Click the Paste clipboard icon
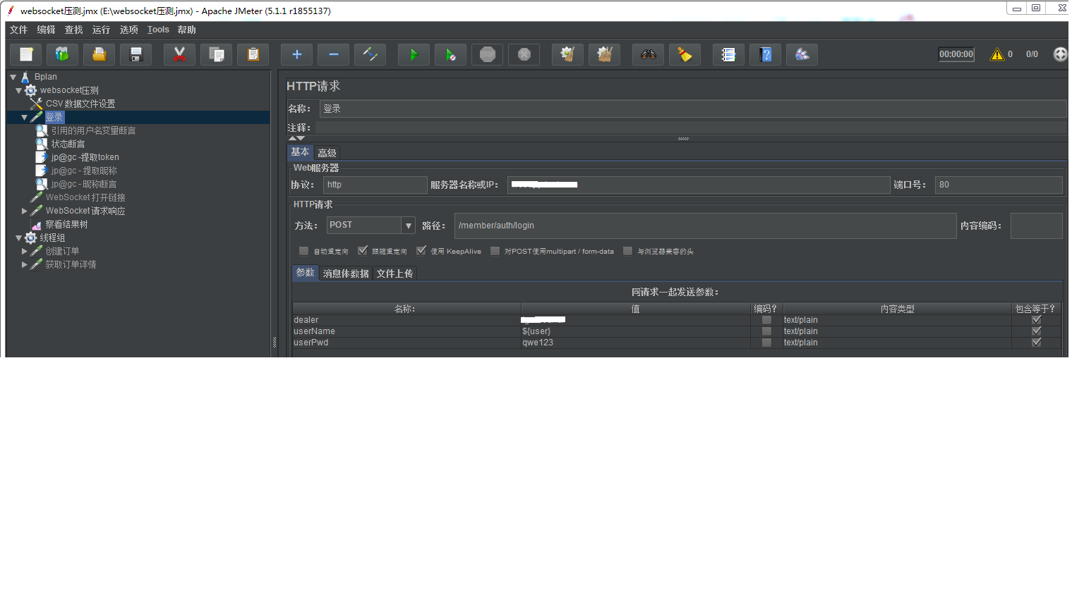This screenshot has height=597, width=1072. [x=253, y=54]
